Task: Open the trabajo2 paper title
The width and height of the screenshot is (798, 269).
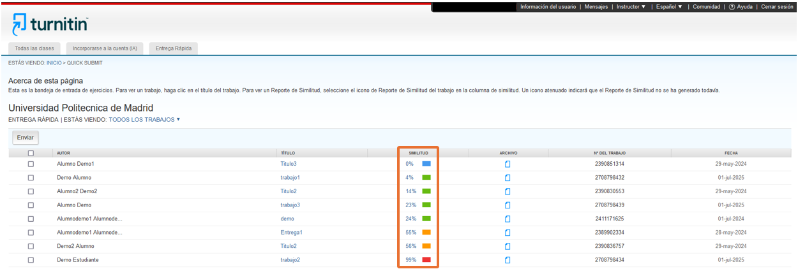Action: [290, 260]
